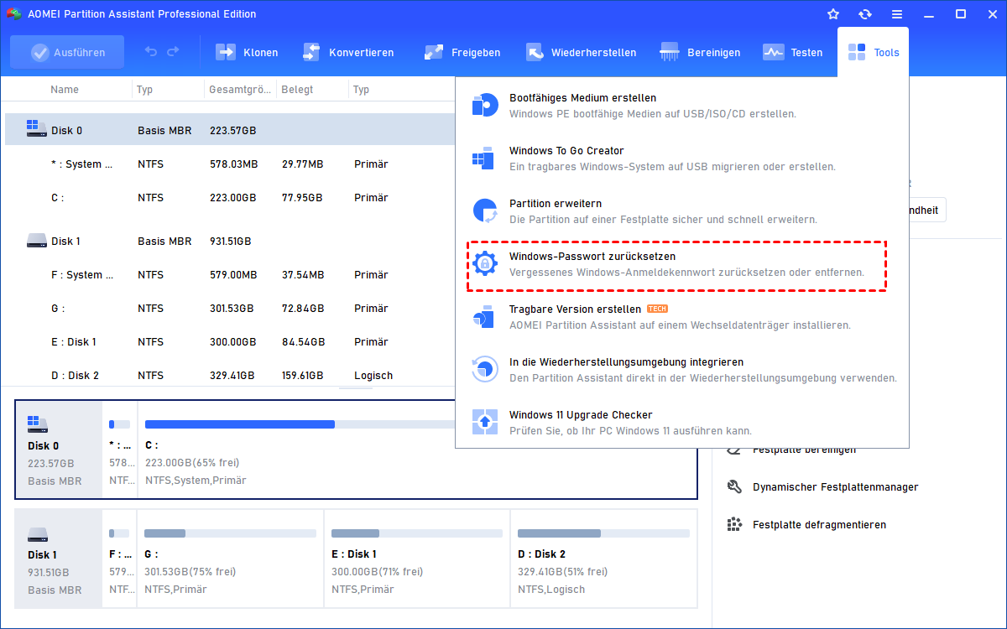Click the Disk 1 drive icon in the list
This screenshot has height=629, width=1007.
point(36,241)
